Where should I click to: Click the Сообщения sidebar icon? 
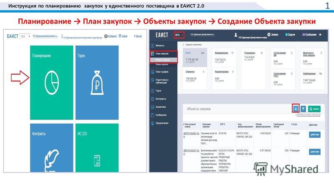pyautogui.click(x=152, y=115)
